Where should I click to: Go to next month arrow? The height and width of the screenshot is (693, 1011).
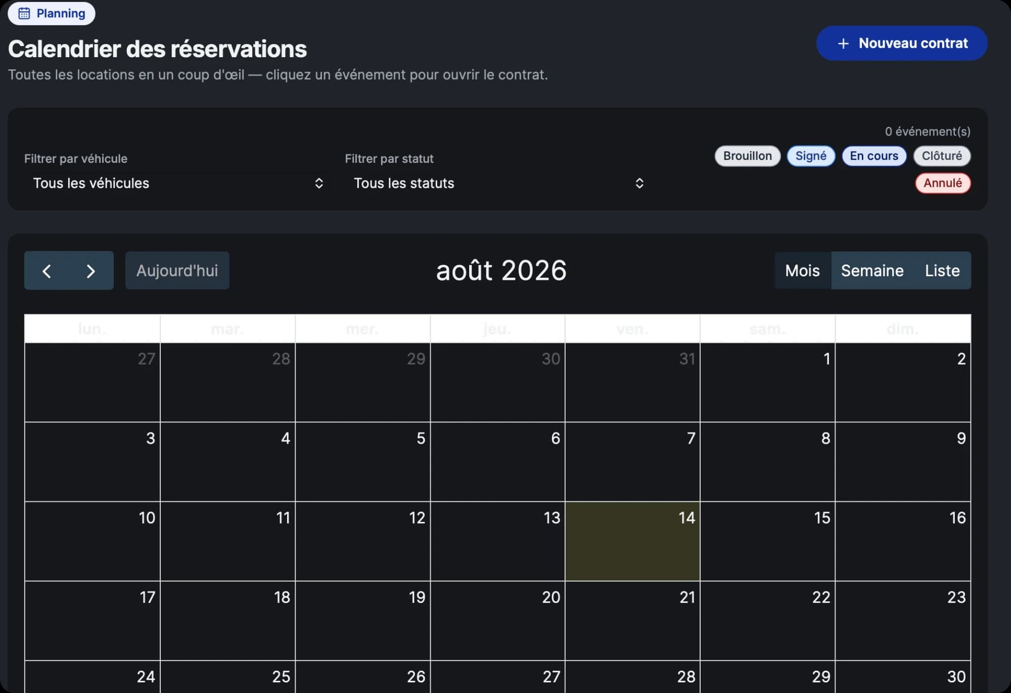tap(91, 271)
